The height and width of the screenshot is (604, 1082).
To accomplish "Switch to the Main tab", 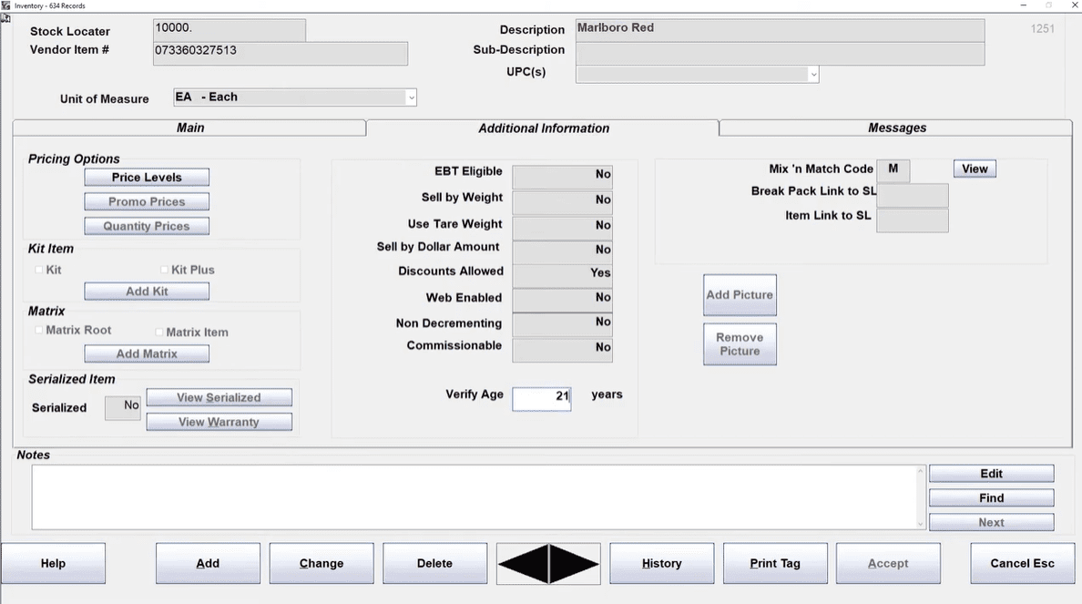I will coord(189,128).
